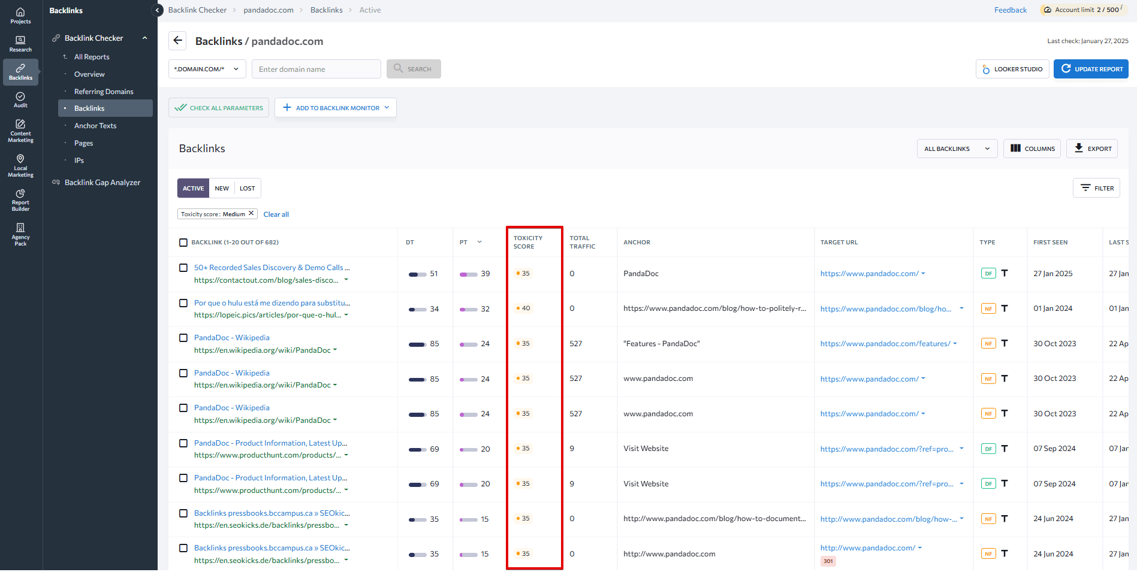Click Account limit indicator icon
1137x572 pixels.
point(1048,10)
